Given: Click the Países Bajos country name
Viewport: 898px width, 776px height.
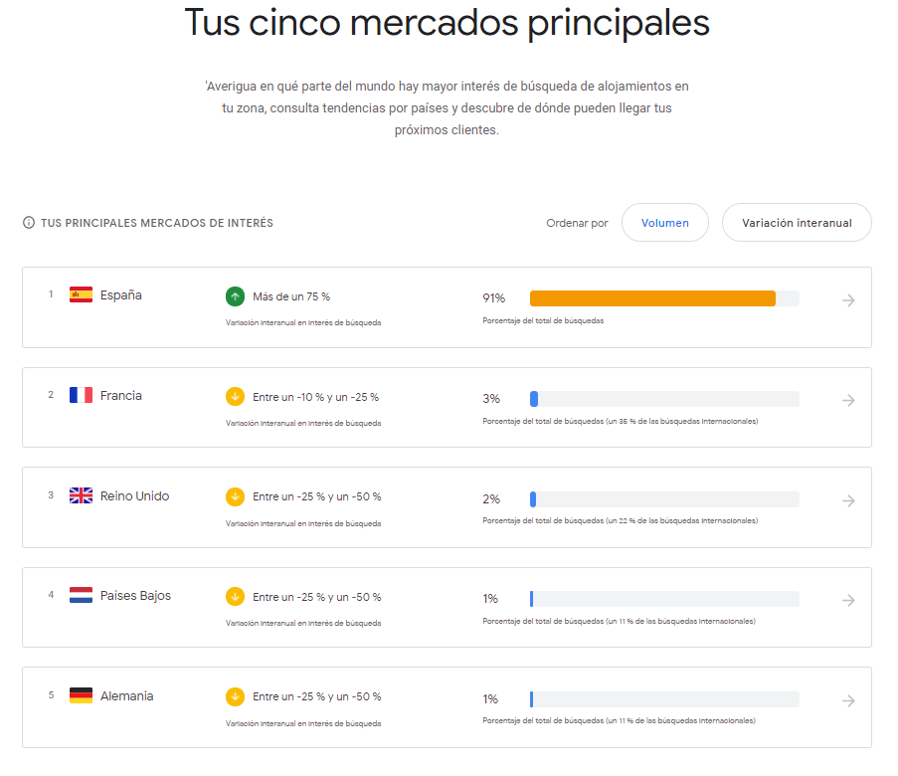Looking at the screenshot, I should tap(135, 596).
